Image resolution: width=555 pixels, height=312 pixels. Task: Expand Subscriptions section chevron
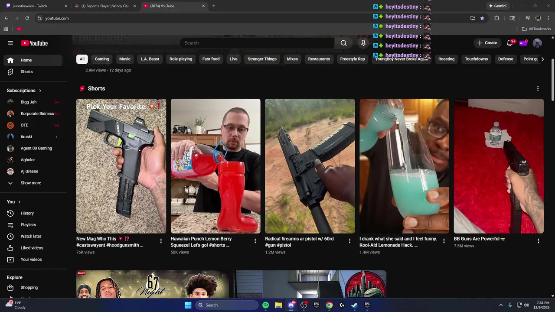40,91
